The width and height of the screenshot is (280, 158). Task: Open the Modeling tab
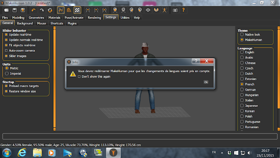[x=18, y=18]
